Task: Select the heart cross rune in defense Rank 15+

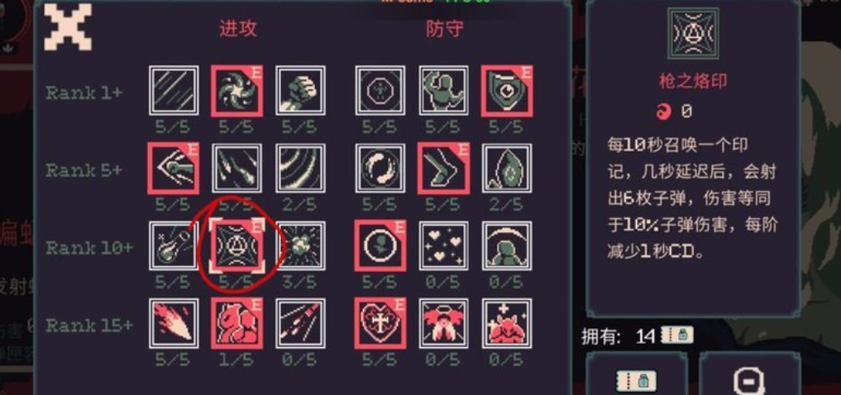Action: tap(380, 323)
